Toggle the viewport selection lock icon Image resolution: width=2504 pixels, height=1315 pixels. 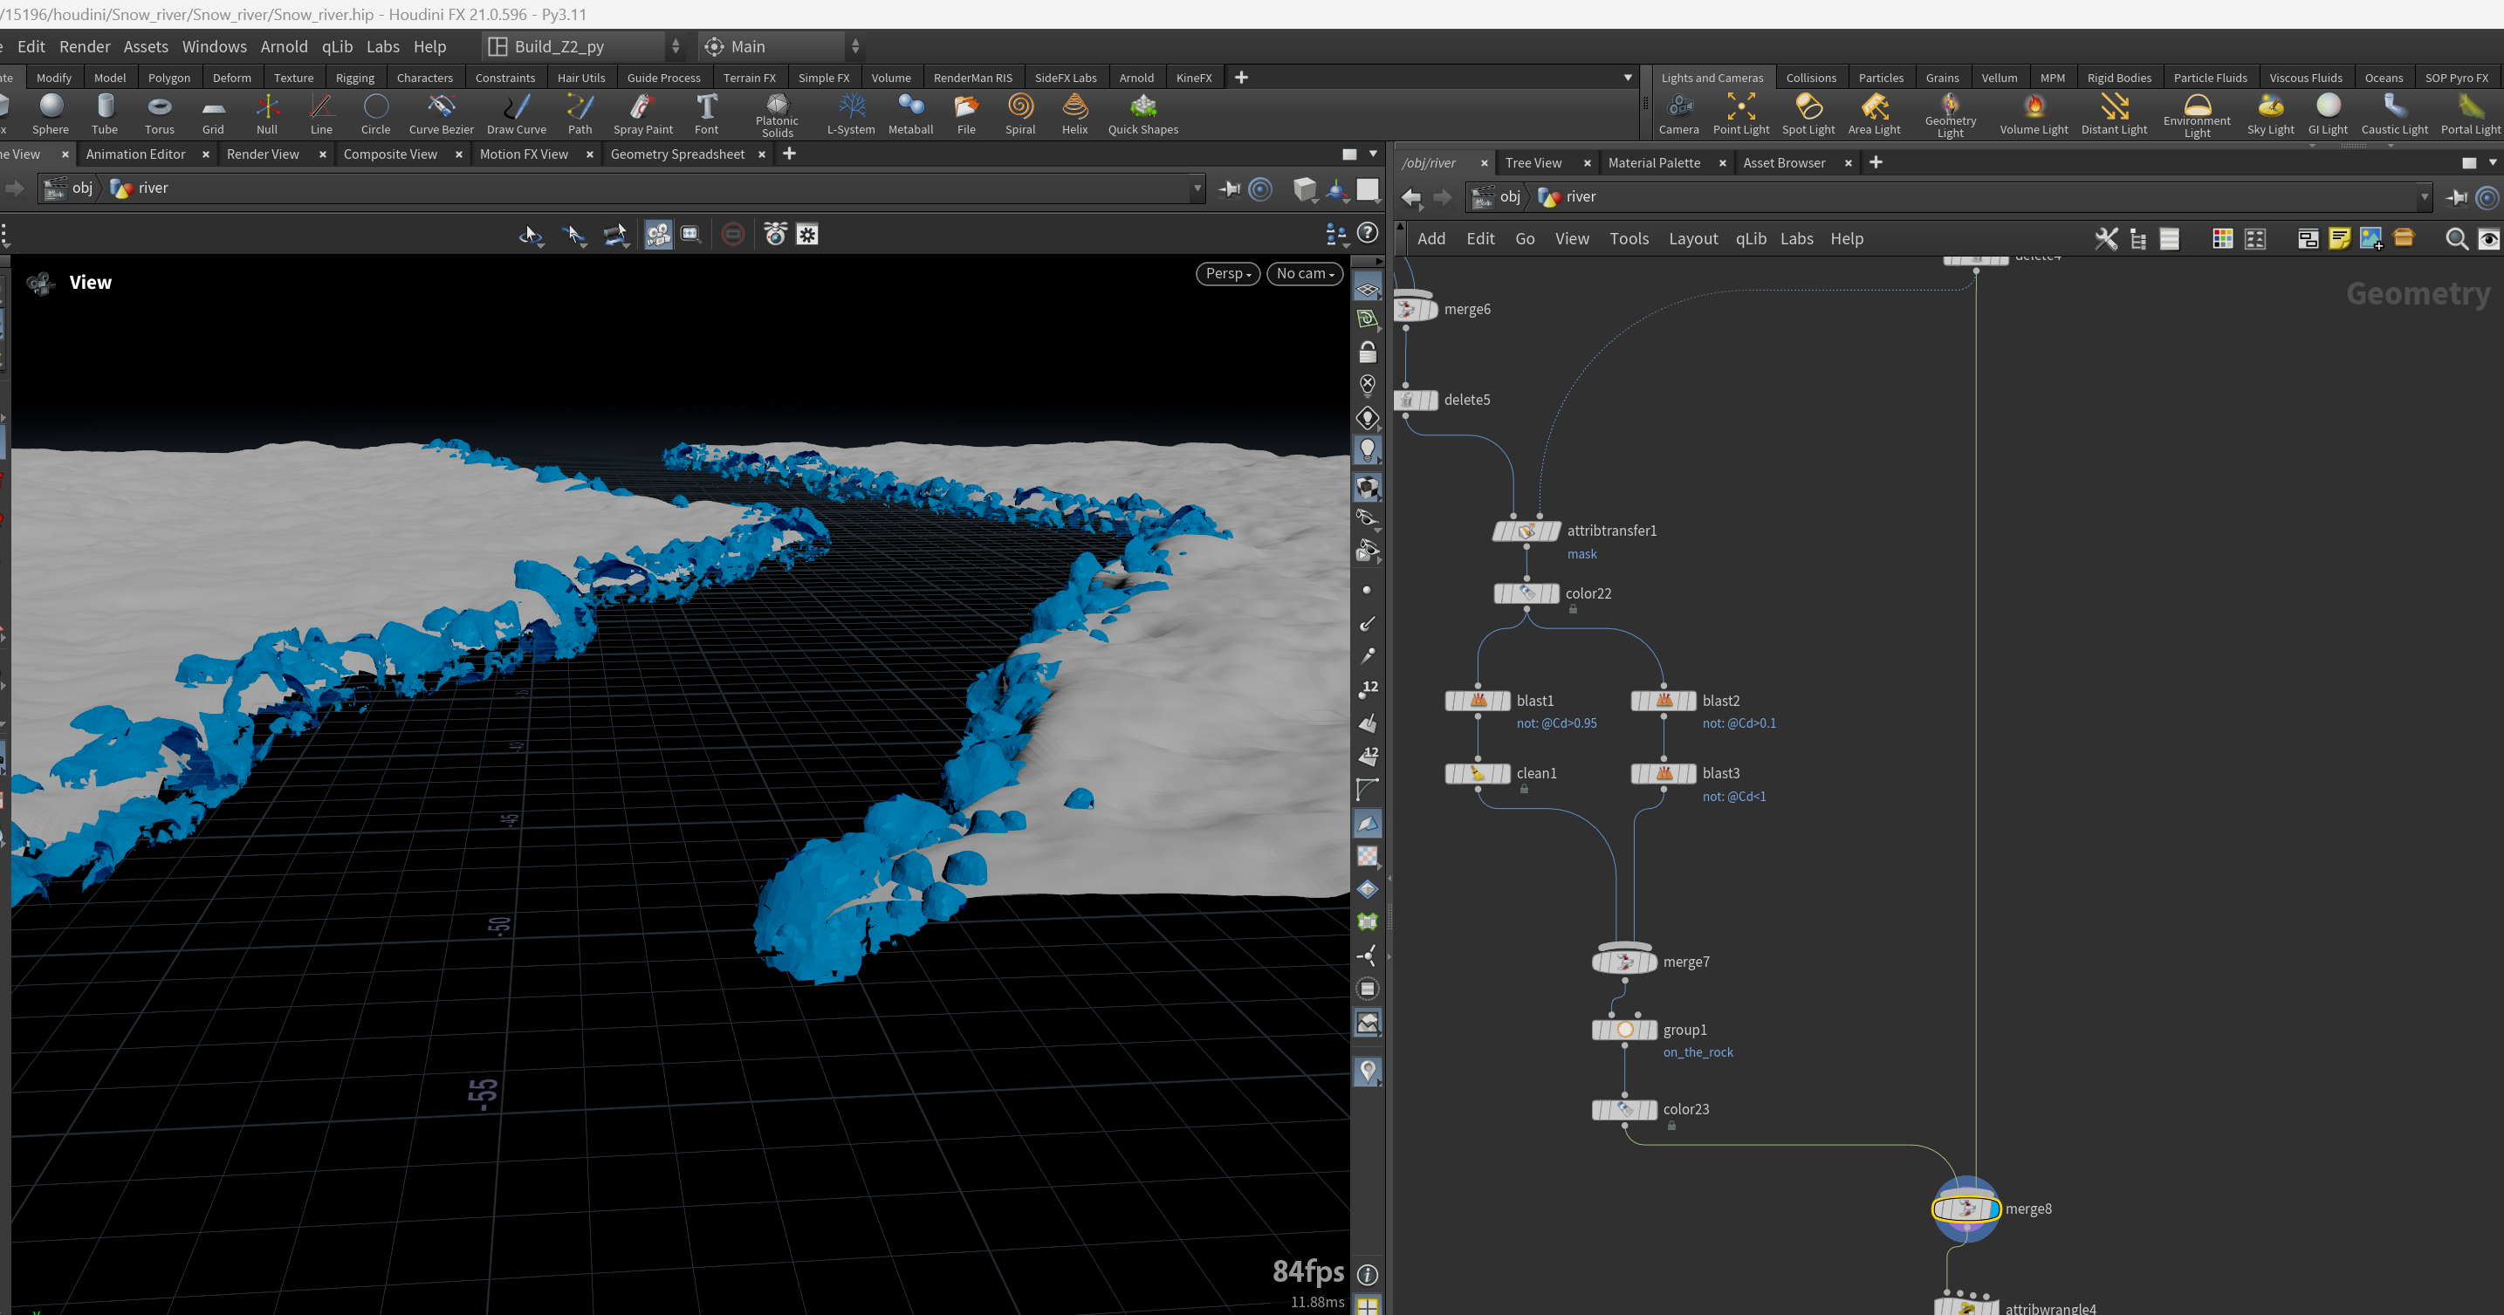click(1368, 352)
